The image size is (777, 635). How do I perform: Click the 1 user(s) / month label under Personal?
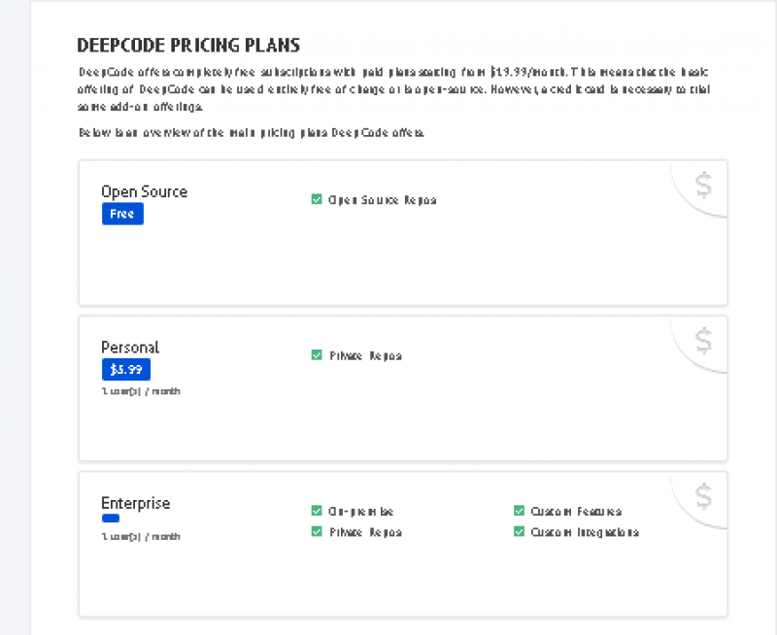(x=139, y=391)
